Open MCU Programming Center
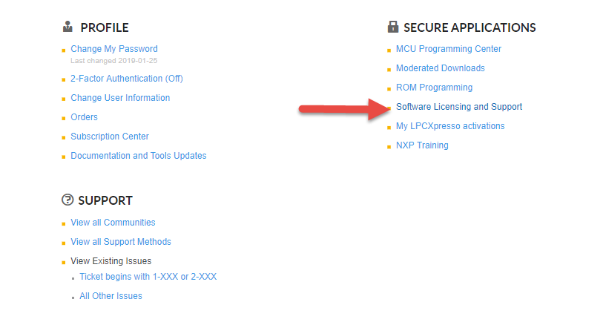The width and height of the screenshot is (606, 325). click(x=448, y=49)
